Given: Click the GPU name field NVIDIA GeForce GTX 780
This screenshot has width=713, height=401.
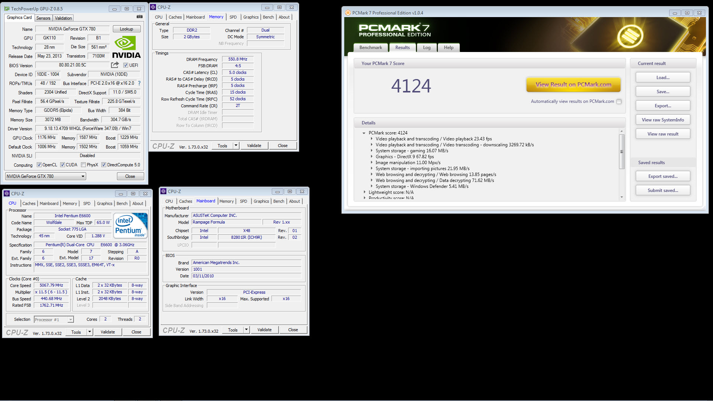Looking at the screenshot, I should pos(72,29).
